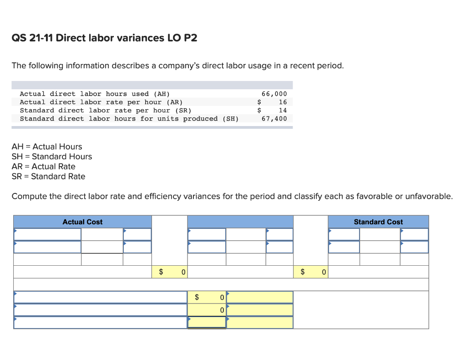The image size is (466, 349).
Task: Click sentence The following information describes
Action: [178, 66]
